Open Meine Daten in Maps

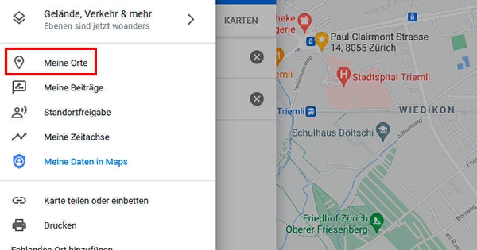[85, 162]
